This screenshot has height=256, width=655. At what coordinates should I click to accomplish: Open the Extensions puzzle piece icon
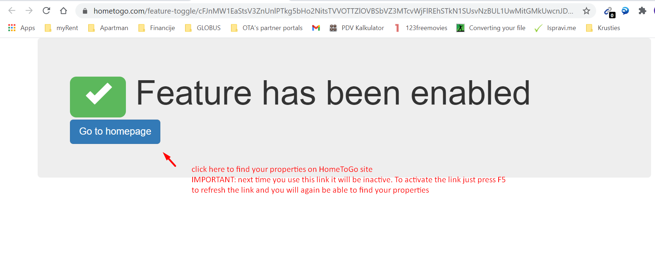tap(642, 11)
